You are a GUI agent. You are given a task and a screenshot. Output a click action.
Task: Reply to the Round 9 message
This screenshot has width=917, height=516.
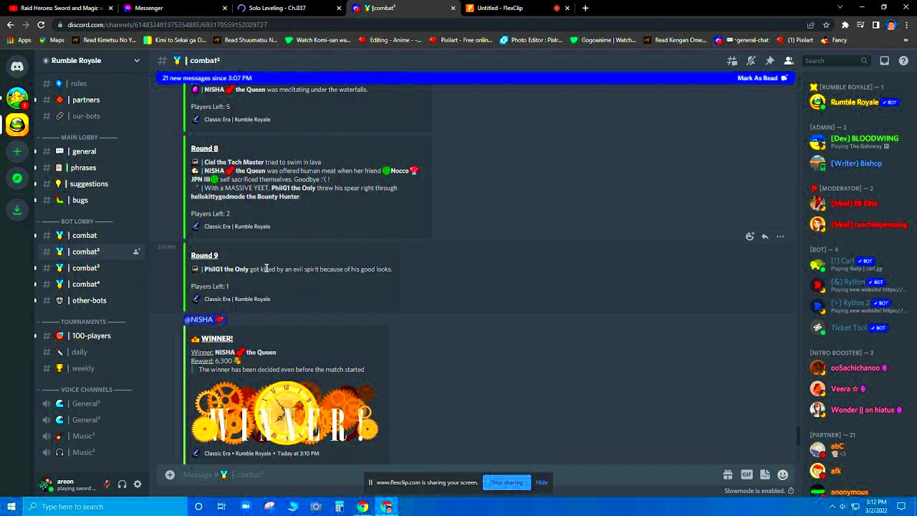click(x=765, y=236)
